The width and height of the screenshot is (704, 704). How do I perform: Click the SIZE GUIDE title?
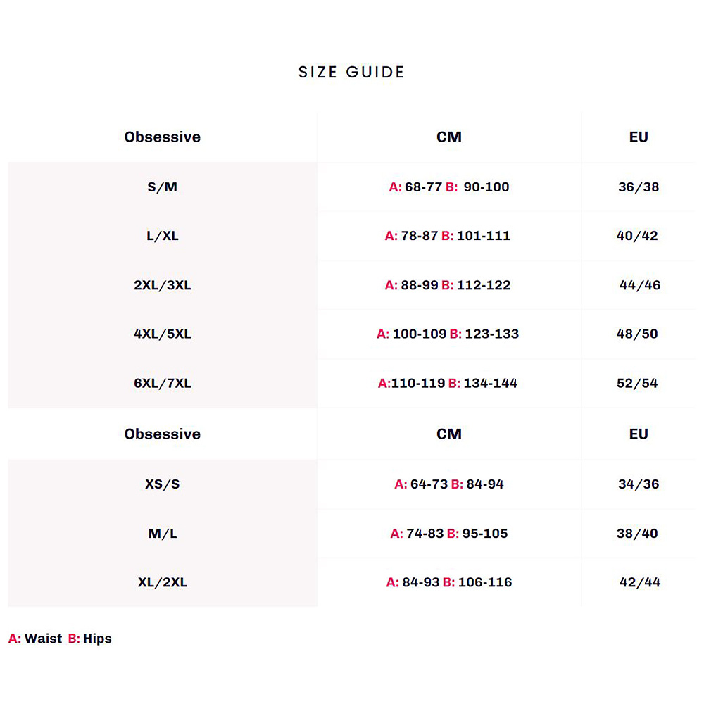[351, 72]
